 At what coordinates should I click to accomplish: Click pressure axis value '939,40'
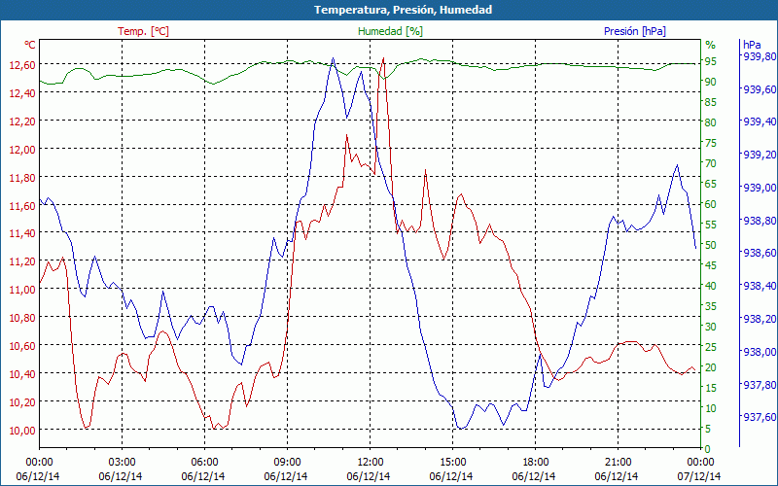tap(760, 122)
